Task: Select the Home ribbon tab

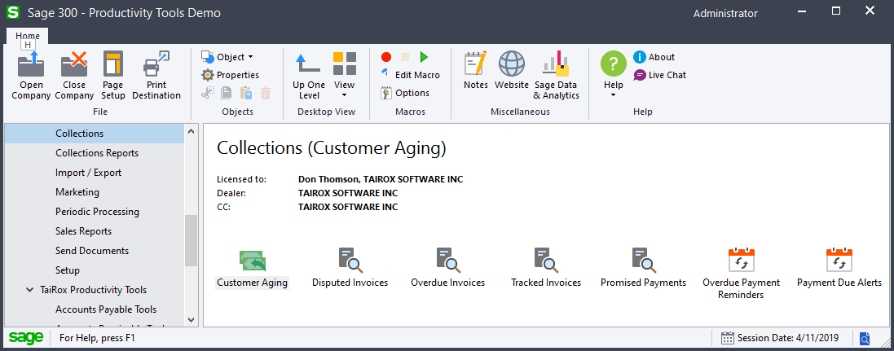Action: (28, 35)
